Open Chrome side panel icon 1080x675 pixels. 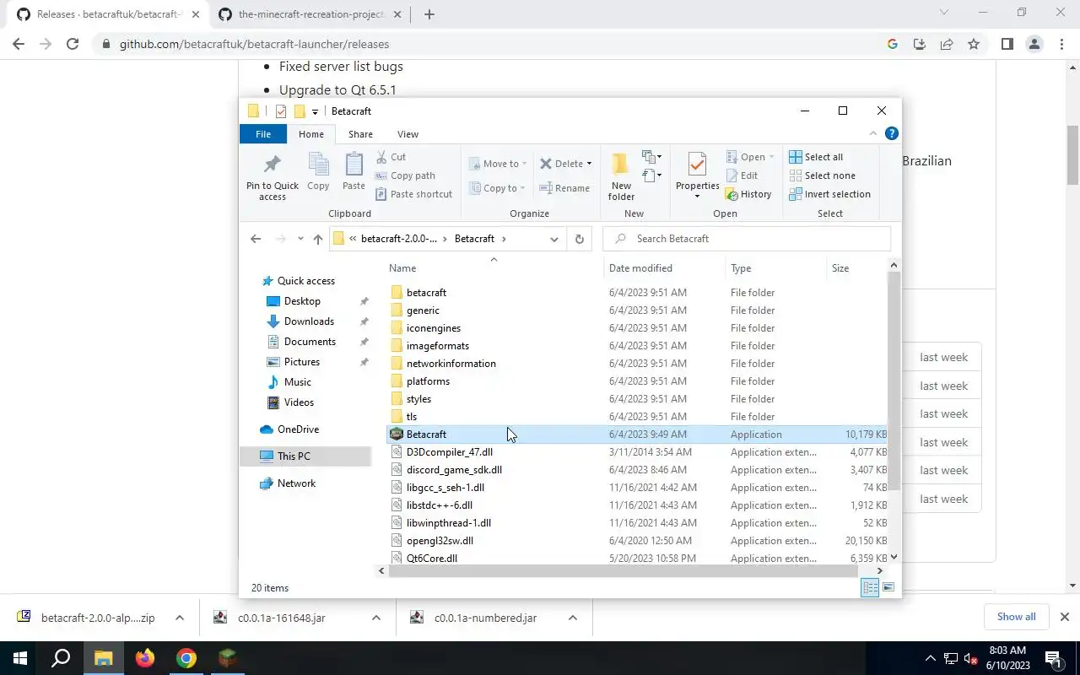coord(1007,44)
